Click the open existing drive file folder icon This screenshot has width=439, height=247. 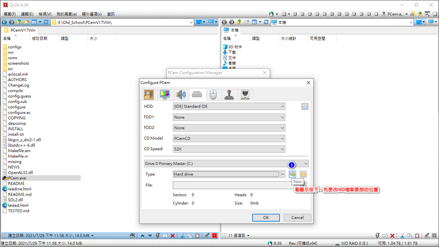click(303, 174)
